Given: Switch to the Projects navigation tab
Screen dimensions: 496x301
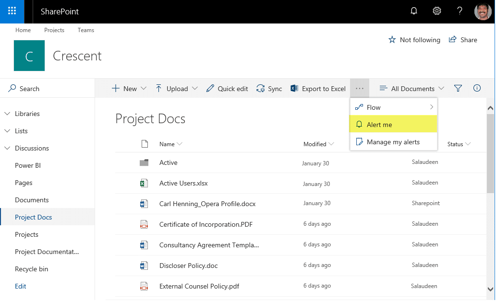Looking at the screenshot, I should [x=54, y=30].
